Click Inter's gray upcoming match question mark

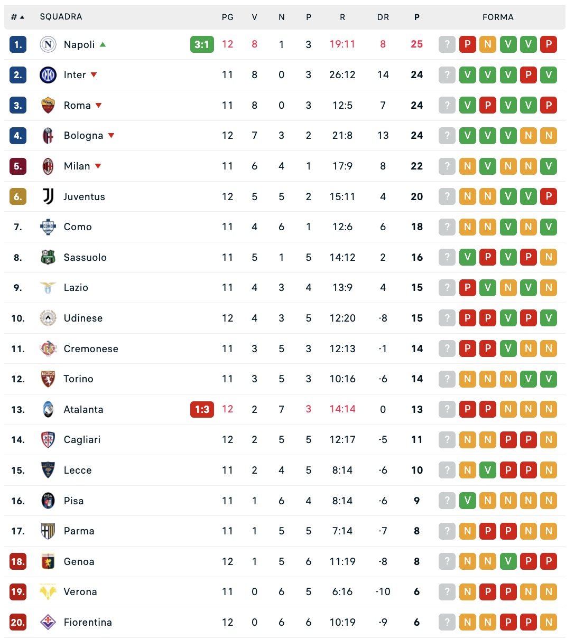447,75
